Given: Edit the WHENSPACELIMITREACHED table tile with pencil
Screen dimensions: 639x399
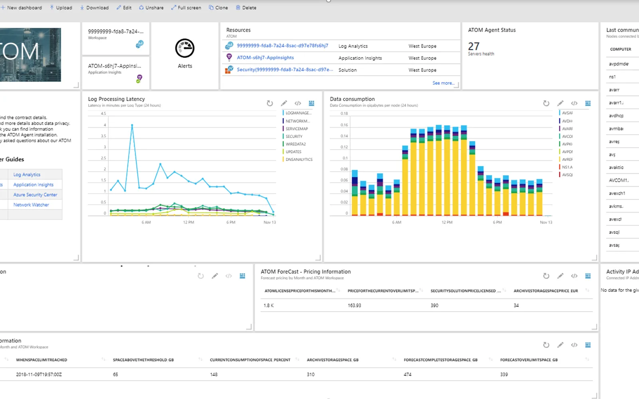Looking at the screenshot, I should [560, 345].
